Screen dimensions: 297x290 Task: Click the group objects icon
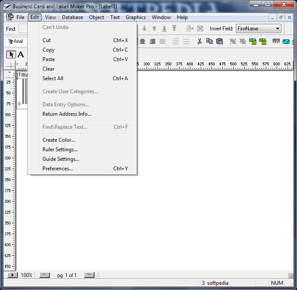click(x=233, y=41)
